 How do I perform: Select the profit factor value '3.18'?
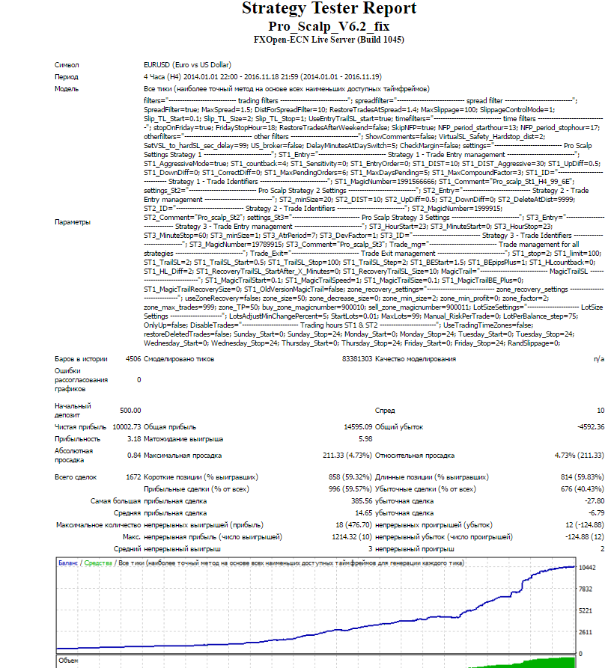click(134, 439)
